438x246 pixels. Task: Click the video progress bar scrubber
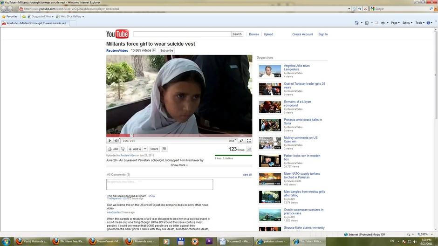tap(131, 136)
